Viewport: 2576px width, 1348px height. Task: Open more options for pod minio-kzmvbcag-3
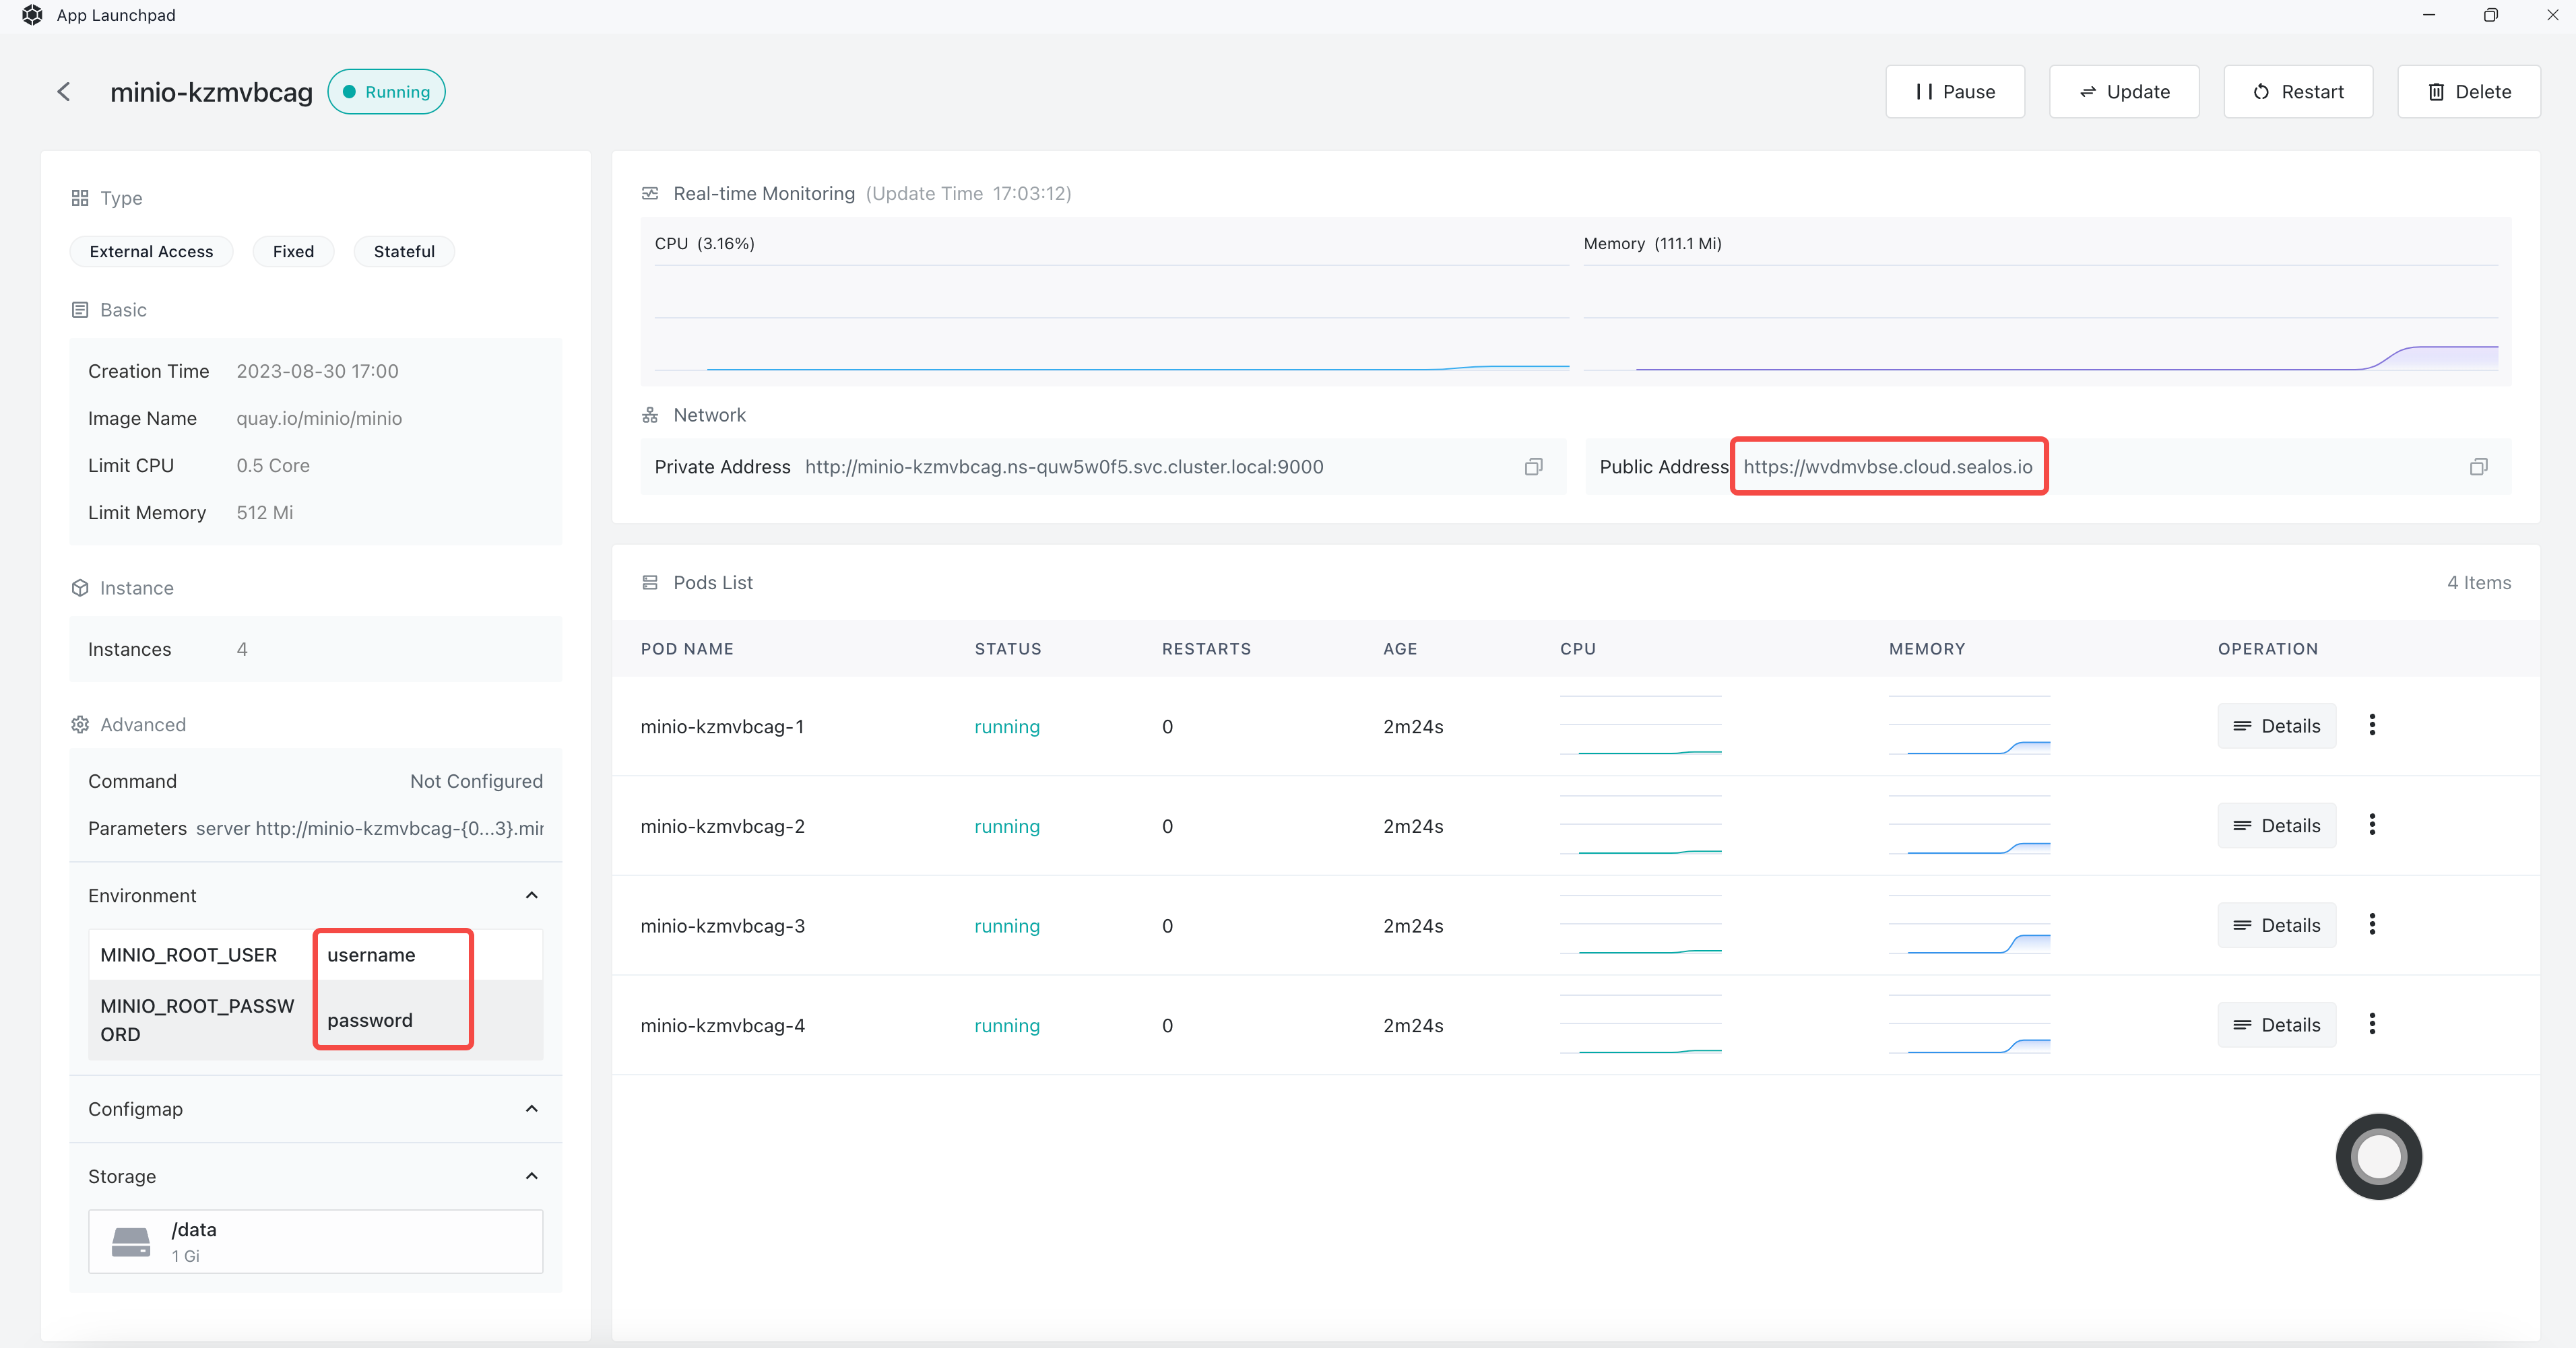pos(2371,925)
